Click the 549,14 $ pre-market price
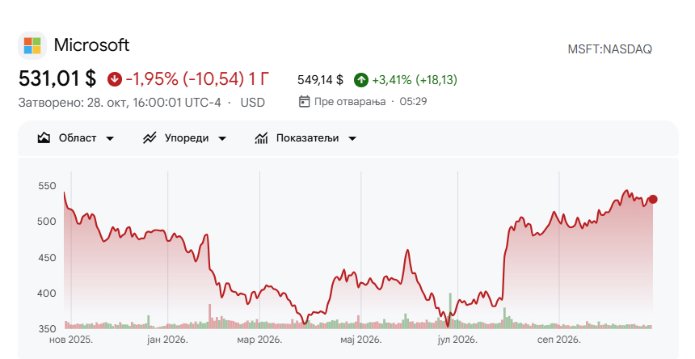 pyautogui.click(x=320, y=80)
